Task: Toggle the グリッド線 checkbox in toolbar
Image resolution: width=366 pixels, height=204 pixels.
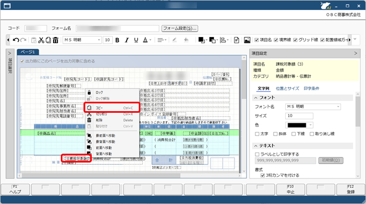Action: 295,40
